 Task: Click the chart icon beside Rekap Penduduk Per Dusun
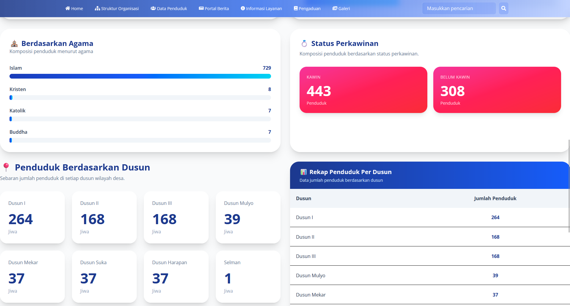(x=303, y=172)
